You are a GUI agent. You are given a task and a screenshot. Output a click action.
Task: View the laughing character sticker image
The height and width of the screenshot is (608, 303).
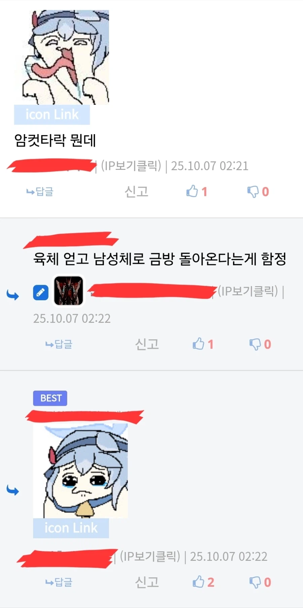tap(66, 57)
